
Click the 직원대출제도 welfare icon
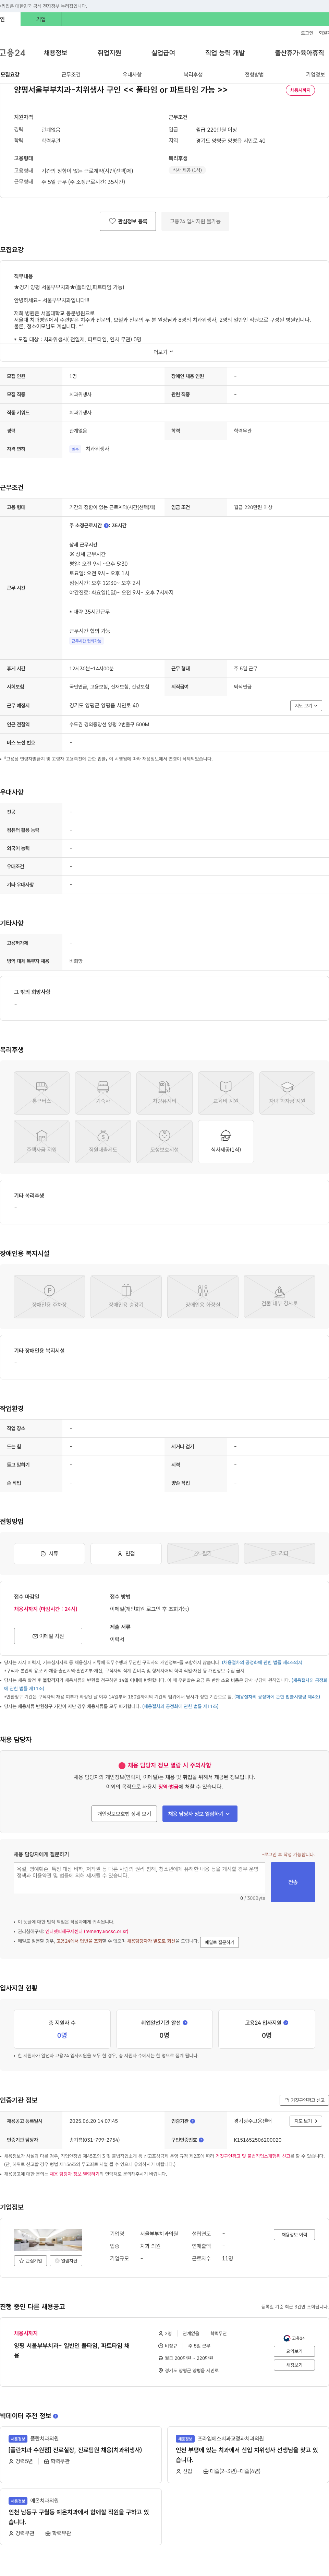pyautogui.click(x=103, y=1142)
